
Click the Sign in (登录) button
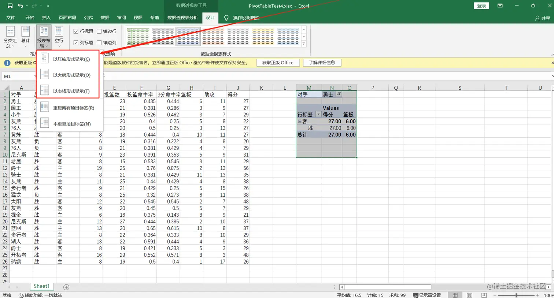coord(481,5)
